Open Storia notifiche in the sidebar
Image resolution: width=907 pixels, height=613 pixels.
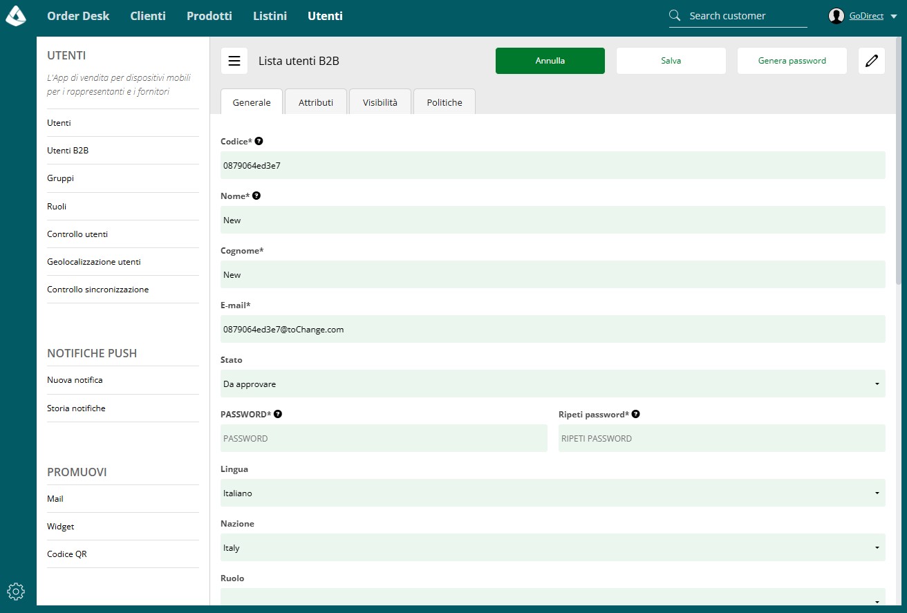click(123, 408)
